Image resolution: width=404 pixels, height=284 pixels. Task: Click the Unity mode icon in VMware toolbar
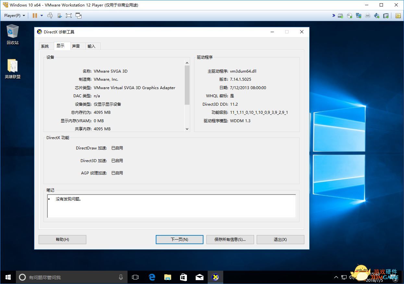pyautogui.click(x=79, y=15)
